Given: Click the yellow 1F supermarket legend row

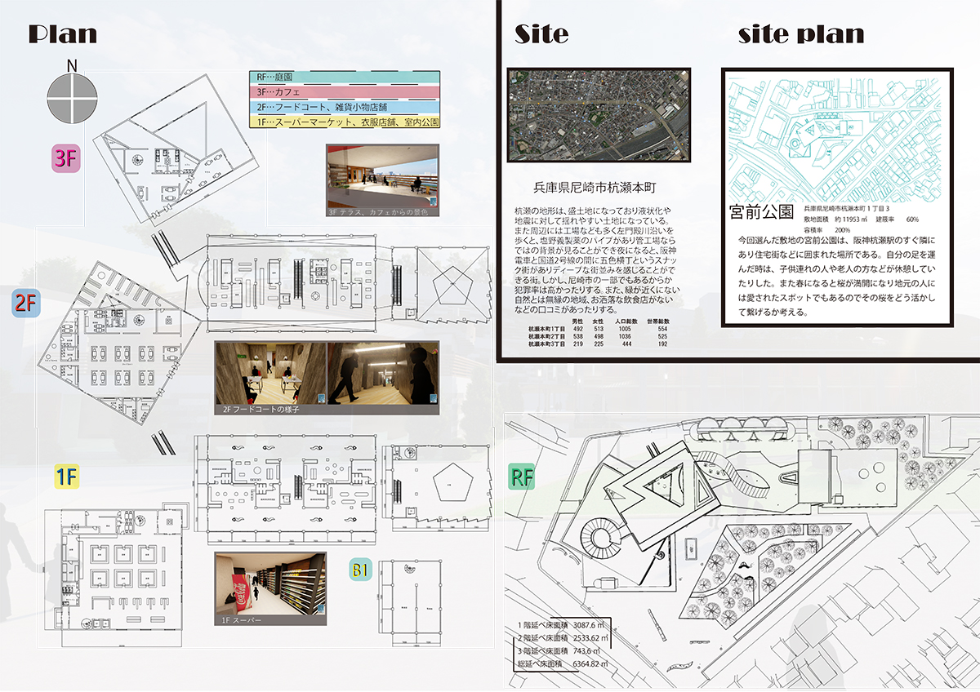Looking at the screenshot, I should click(345, 122).
